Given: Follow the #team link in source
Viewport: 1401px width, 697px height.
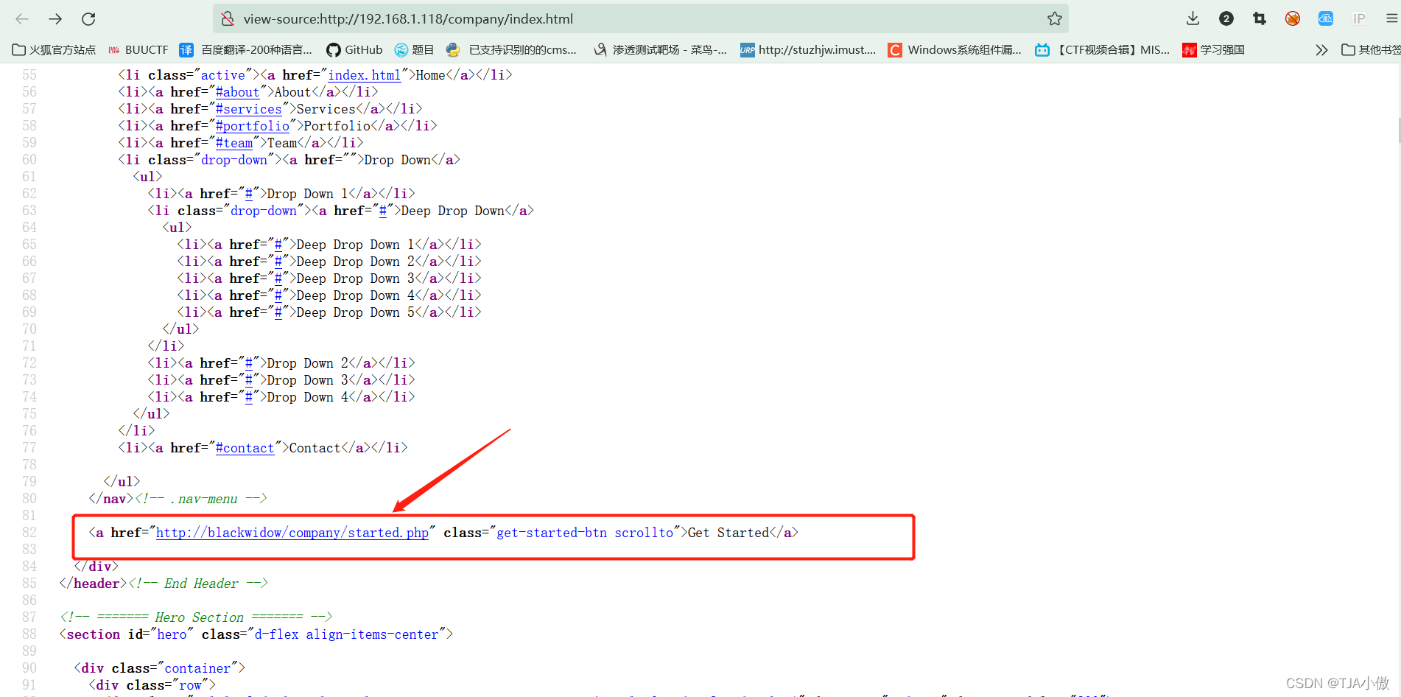Looking at the screenshot, I should 233,143.
